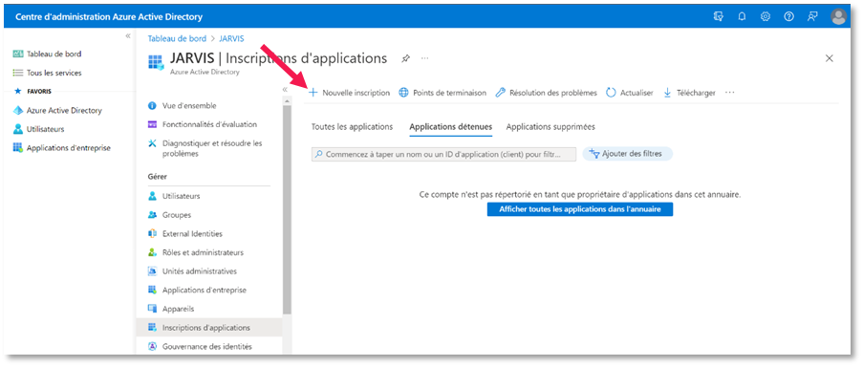Collapse the JARVIS resource menu

pos(285,89)
